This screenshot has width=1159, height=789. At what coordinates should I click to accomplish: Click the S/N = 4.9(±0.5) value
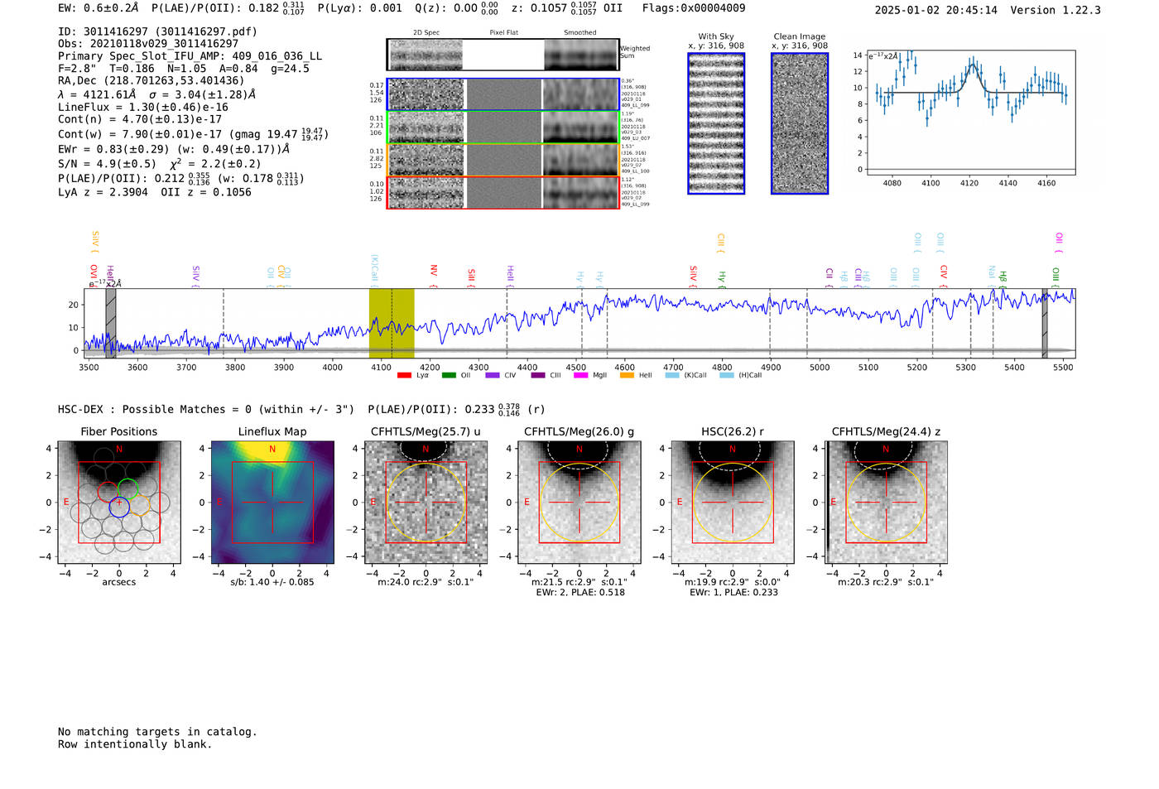coord(107,164)
